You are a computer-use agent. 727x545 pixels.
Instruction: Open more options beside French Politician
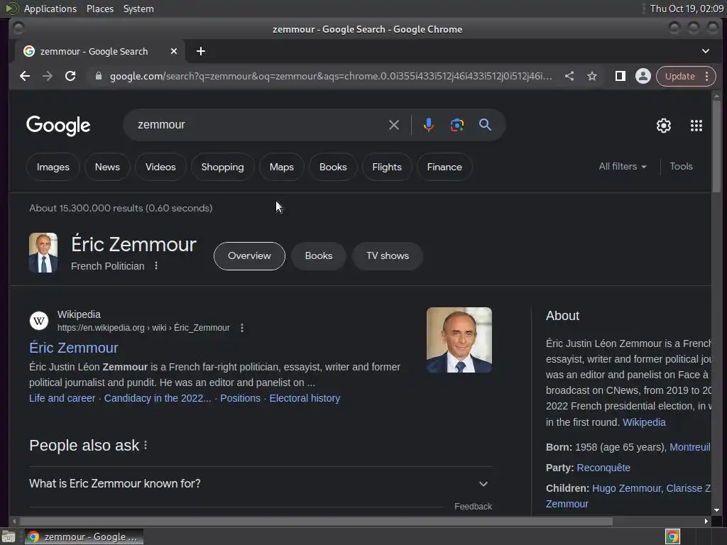click(156, 265)
